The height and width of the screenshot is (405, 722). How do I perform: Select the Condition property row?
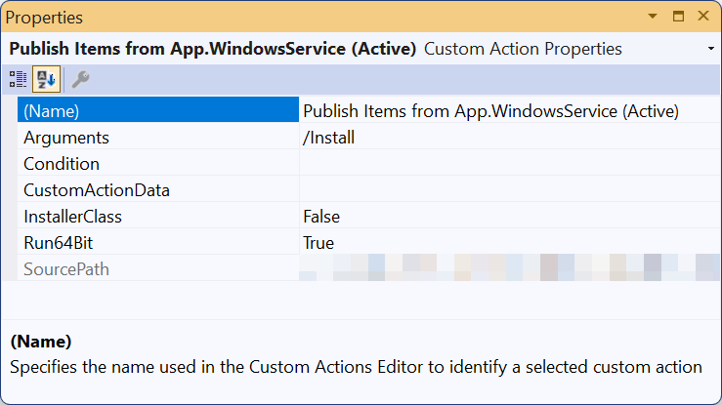(x=156, y=164)
